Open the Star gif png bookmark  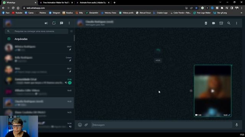220,13
